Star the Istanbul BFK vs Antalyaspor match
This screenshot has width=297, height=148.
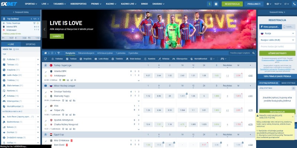(45, 76)
